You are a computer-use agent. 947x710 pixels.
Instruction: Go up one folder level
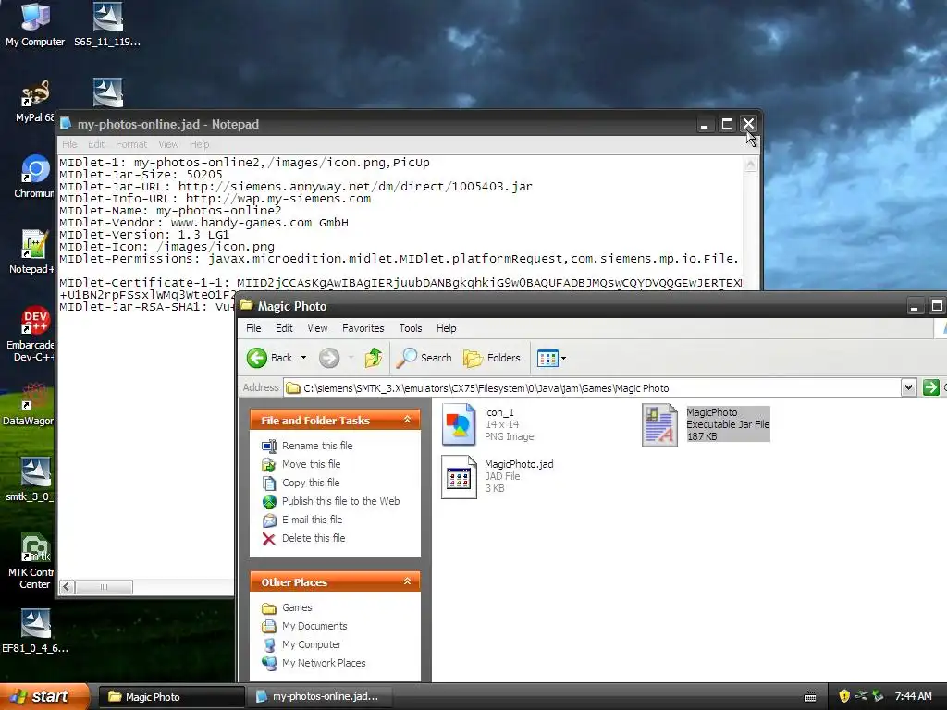(374, 358)
